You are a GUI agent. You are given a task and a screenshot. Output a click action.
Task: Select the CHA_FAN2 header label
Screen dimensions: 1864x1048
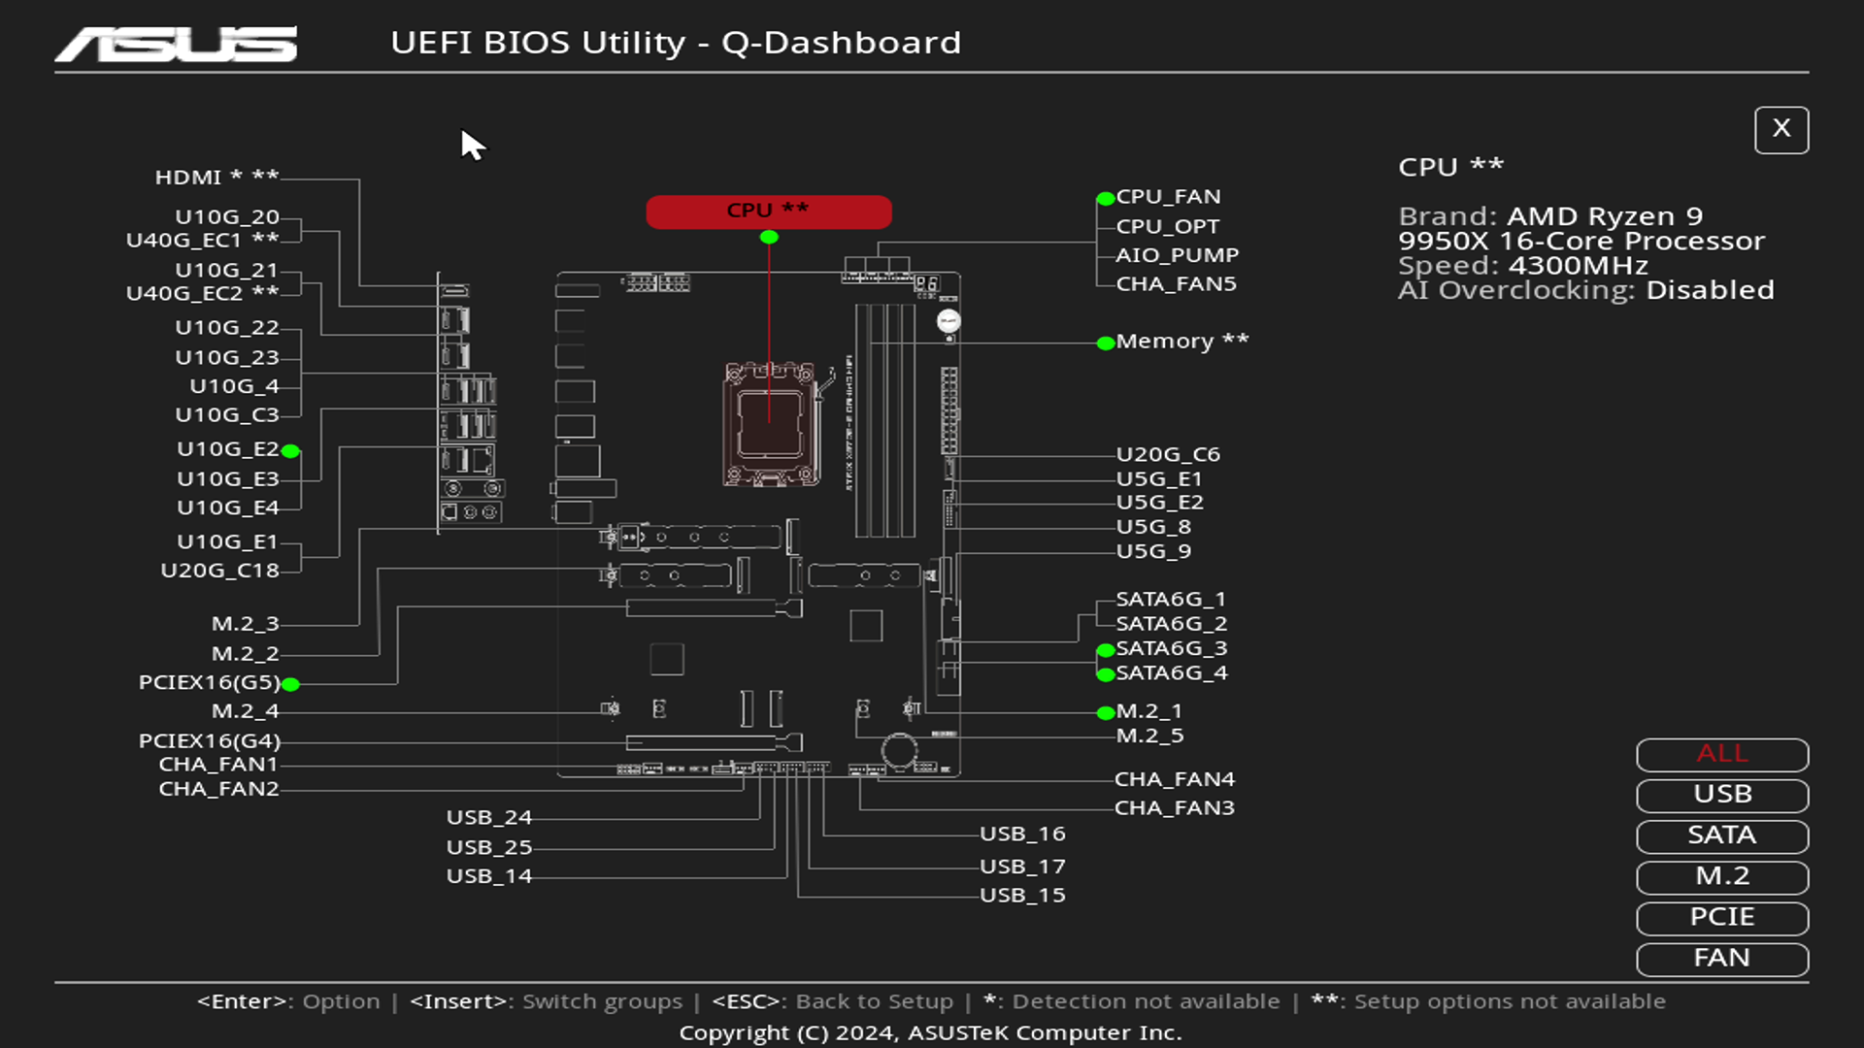217,788
